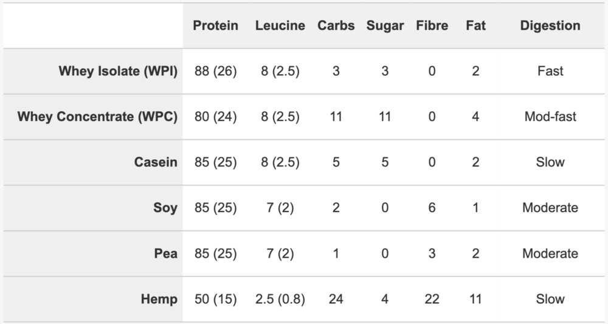This screenshot has width=608, height=324.
Task: Click the Protein column header
Action: point(216,26)
